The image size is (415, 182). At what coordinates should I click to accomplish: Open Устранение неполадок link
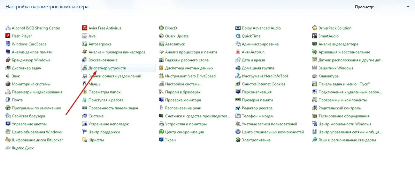tap(109, 124)
